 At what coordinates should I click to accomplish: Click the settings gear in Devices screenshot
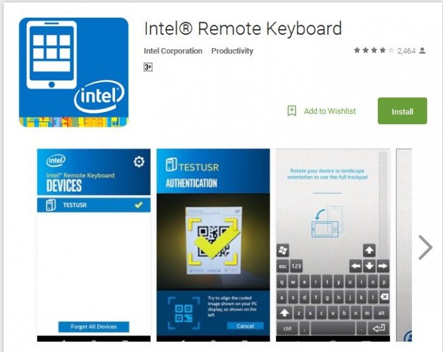pyautogui.click(x=139, y=161)
